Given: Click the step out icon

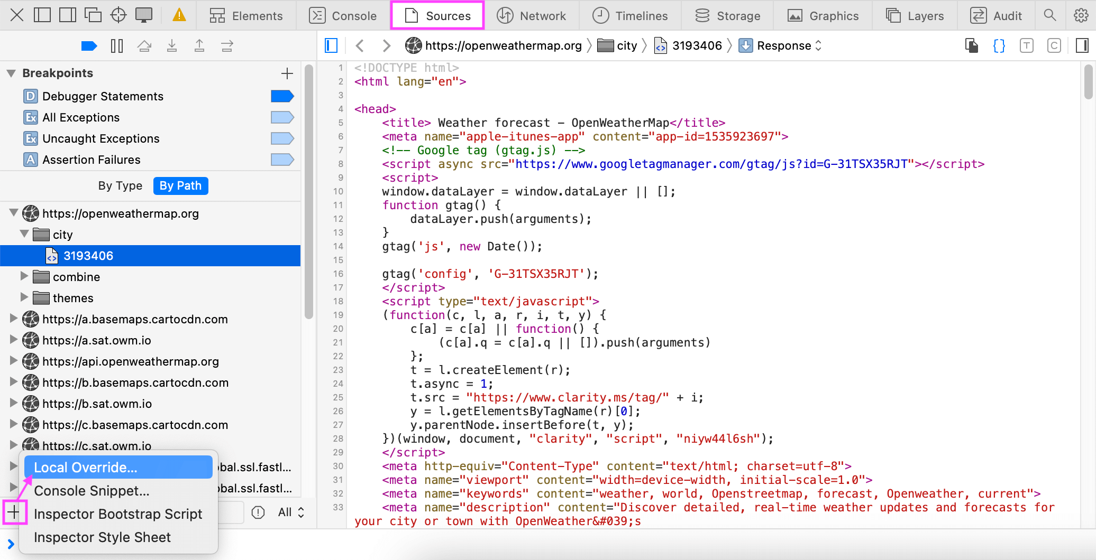Looking at the screenshot, I should click(x=199, y=46).
